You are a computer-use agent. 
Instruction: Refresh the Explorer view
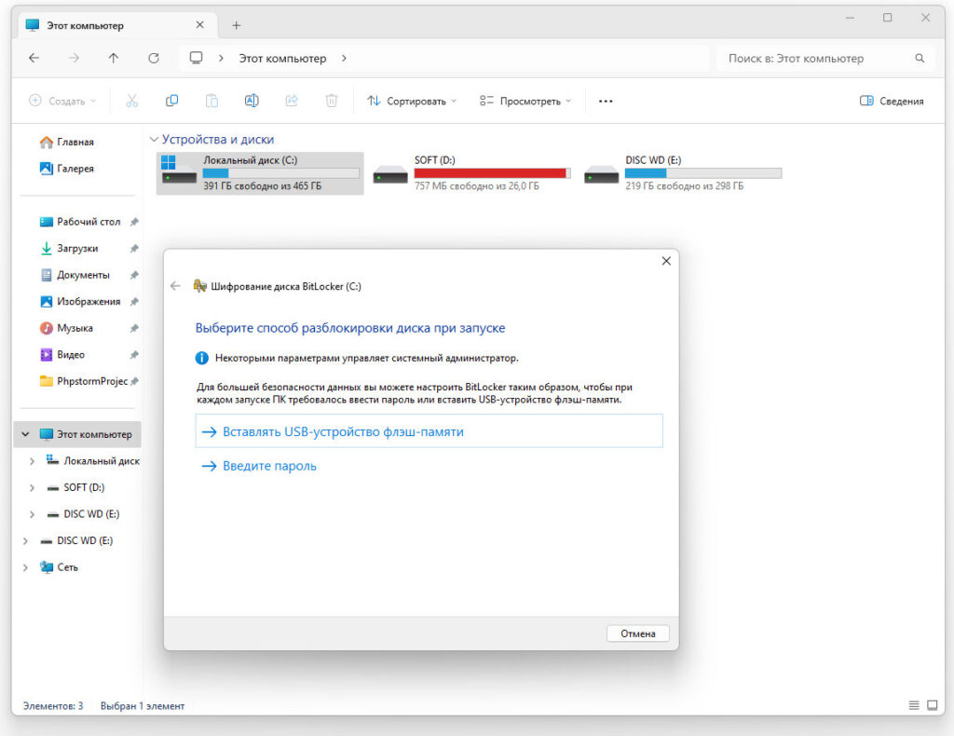coord(154,58)
